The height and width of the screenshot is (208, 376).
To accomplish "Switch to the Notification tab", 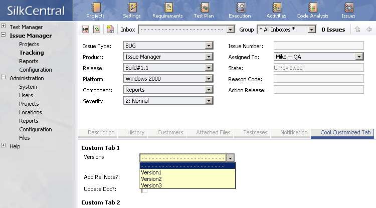I will 294,132.
